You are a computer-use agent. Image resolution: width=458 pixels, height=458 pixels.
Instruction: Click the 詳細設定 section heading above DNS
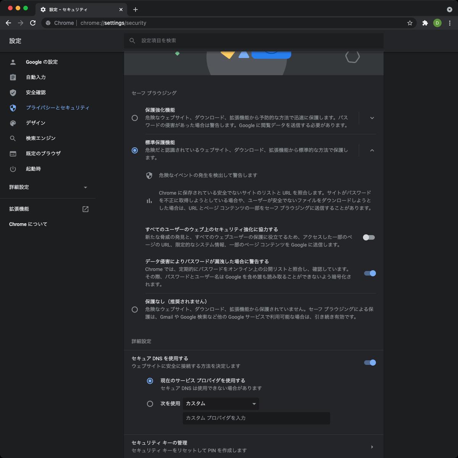tap(142, 341)
